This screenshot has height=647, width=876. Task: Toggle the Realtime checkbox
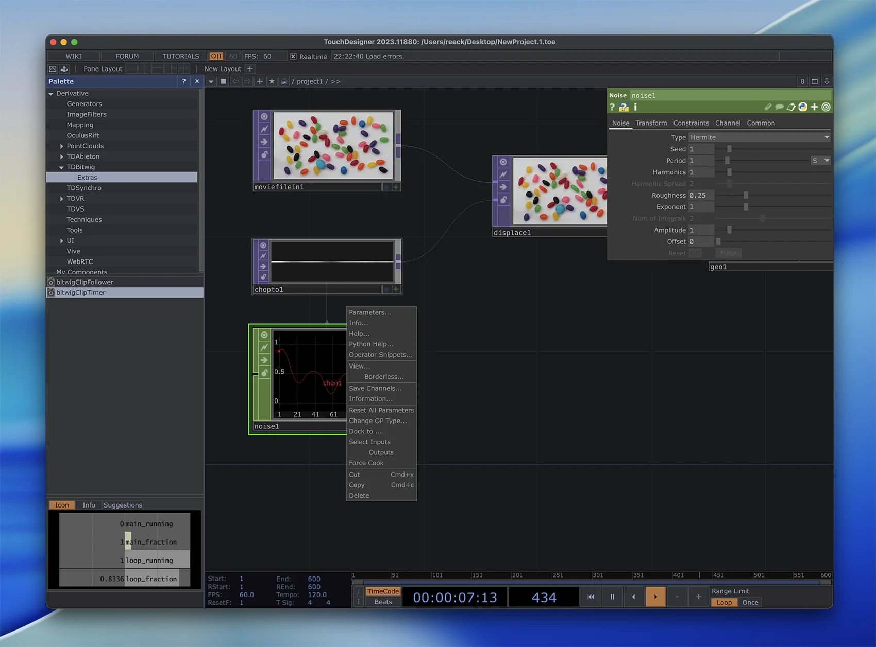293,56
